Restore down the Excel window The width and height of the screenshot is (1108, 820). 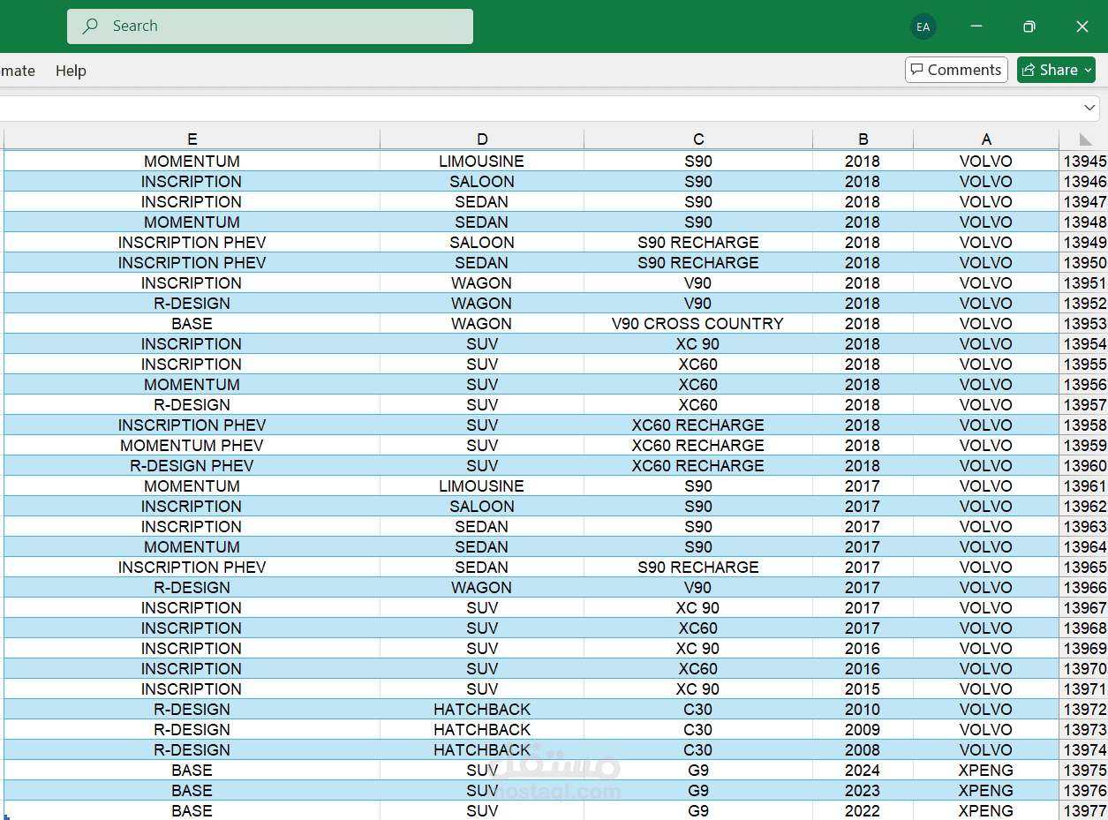pyautogui.click(x=1029, y=26)
